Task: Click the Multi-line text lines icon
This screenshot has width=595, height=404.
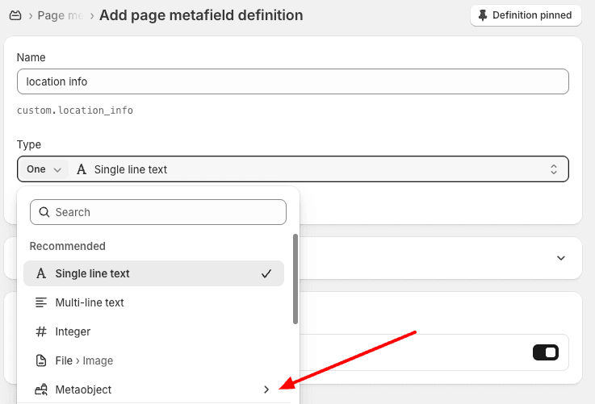Action: click(40, 302)
